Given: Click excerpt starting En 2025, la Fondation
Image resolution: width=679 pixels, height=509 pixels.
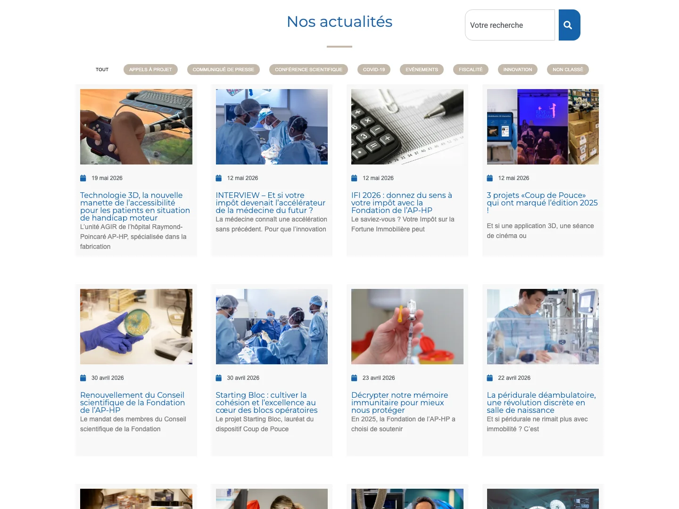Looking at the screenshot, I should (403, 424).
